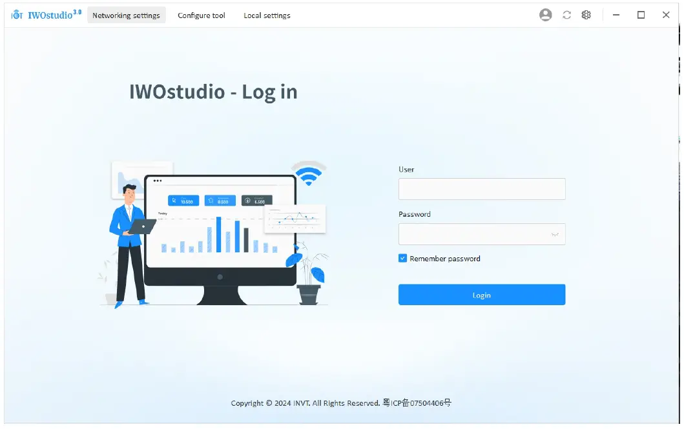Click the IWOstudio 3.0 logo
This screenshot has width=684, height=429.
tap(47, 15)
